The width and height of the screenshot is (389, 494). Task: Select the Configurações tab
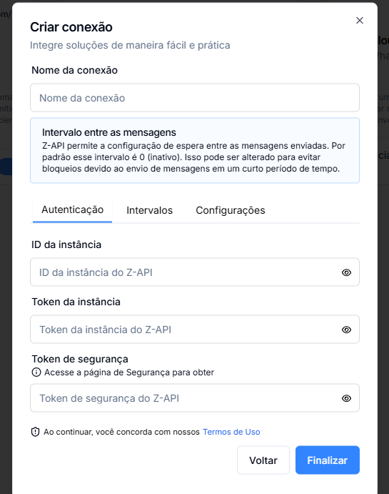coord(231,210)
